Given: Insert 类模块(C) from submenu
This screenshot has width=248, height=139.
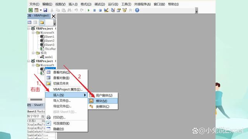Looking at the screenshot, I should (103, 107).
